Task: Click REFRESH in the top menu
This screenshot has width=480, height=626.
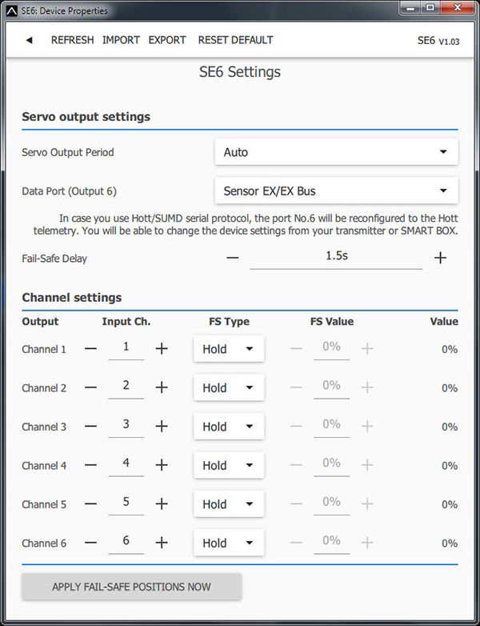Action: point(72,40)
